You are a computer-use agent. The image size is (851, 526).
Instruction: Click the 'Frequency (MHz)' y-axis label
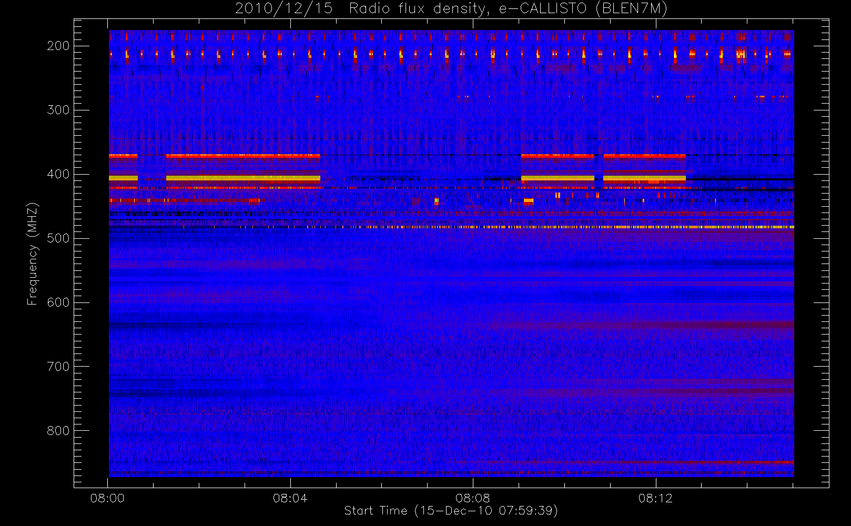point(33,254)
